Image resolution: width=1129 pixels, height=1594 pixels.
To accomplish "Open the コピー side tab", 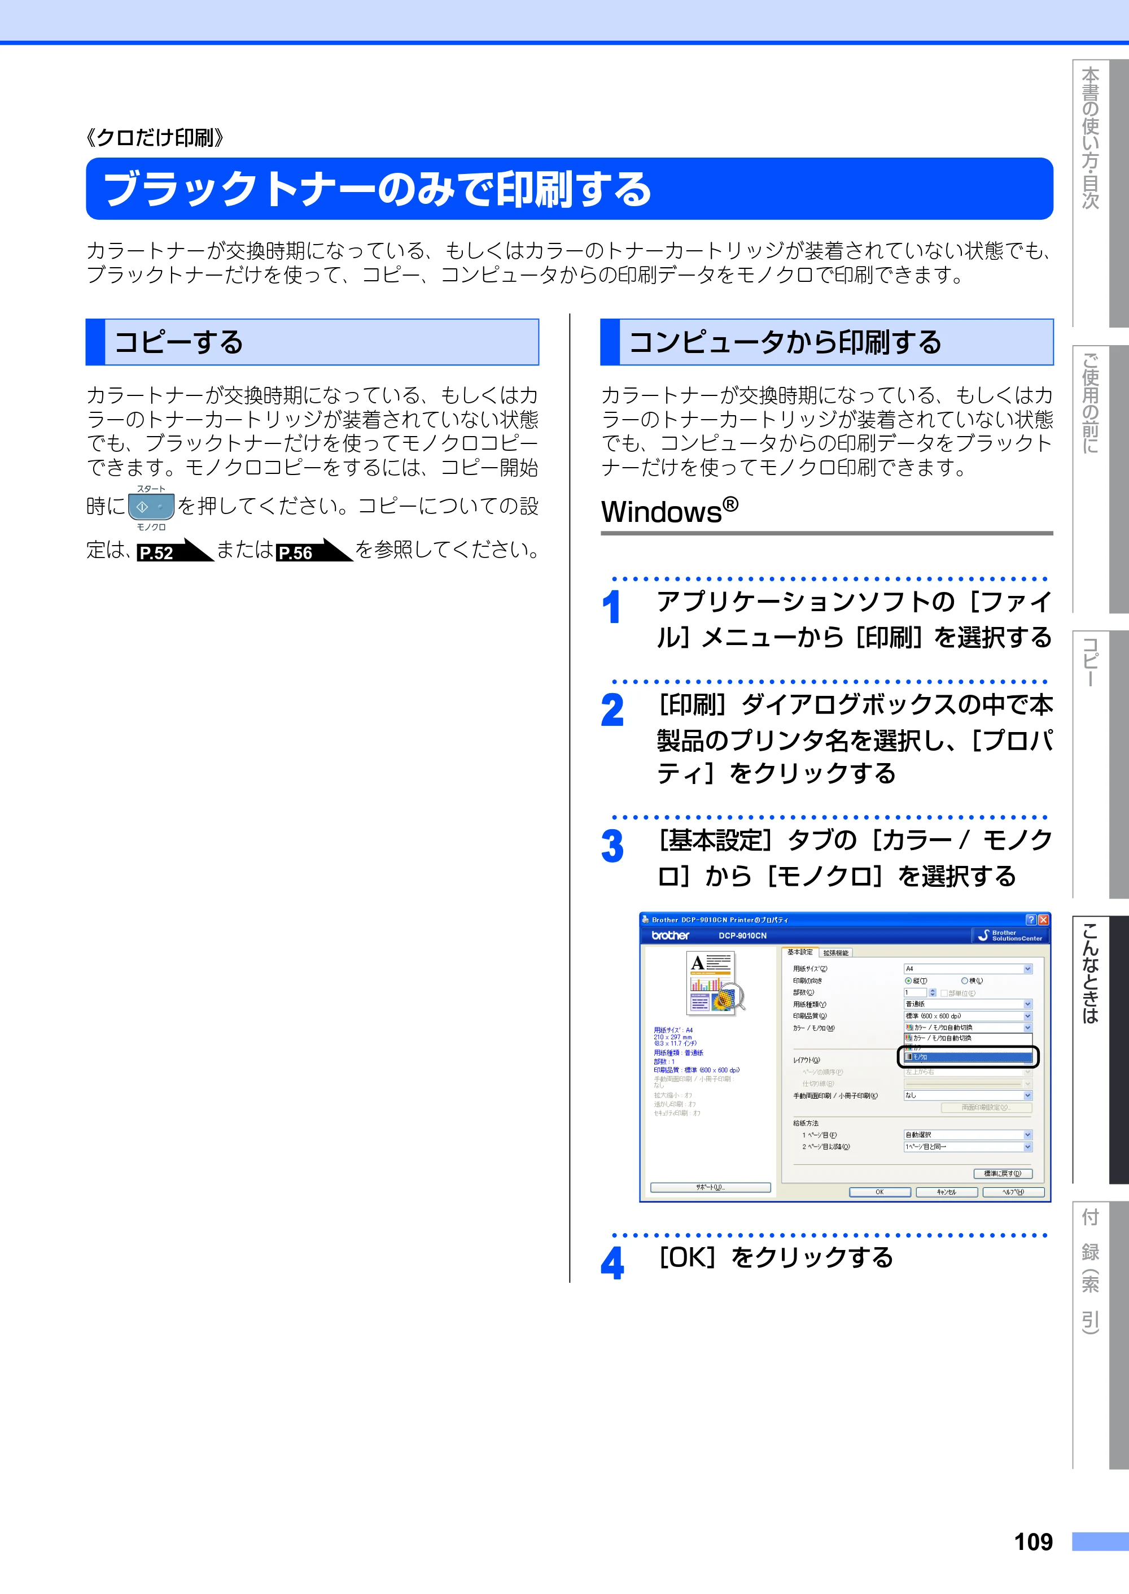I will 1100,764.
